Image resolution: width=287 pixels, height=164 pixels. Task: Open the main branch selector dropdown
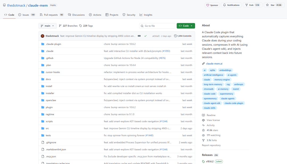[x=48, y=26]
